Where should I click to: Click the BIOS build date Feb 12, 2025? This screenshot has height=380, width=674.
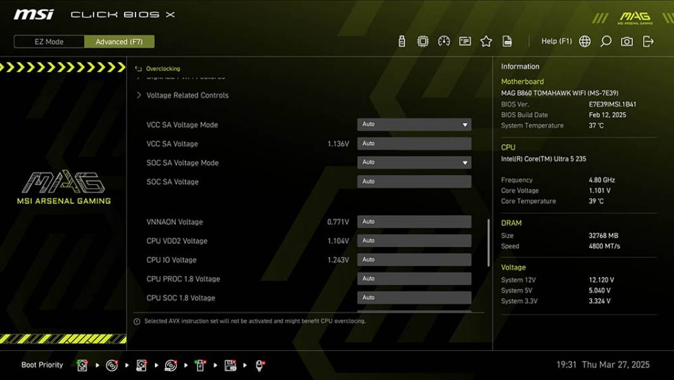pos(608,115)
